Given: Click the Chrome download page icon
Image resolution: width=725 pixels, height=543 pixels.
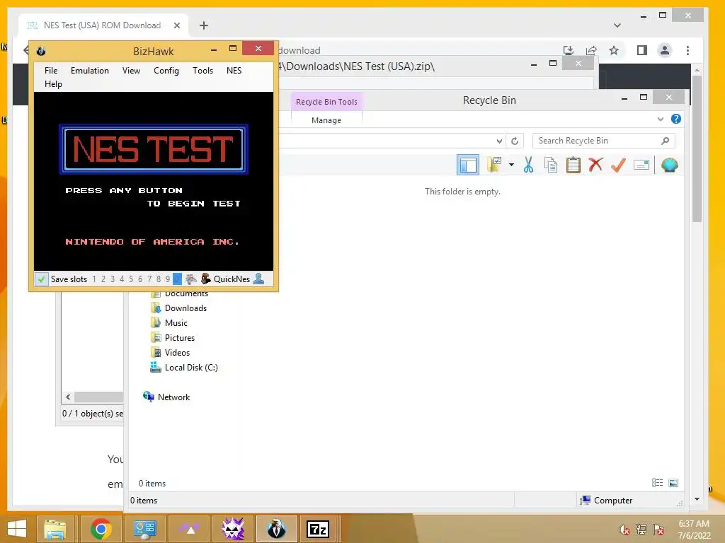Looking at the screenshot, I should [569, 50].
